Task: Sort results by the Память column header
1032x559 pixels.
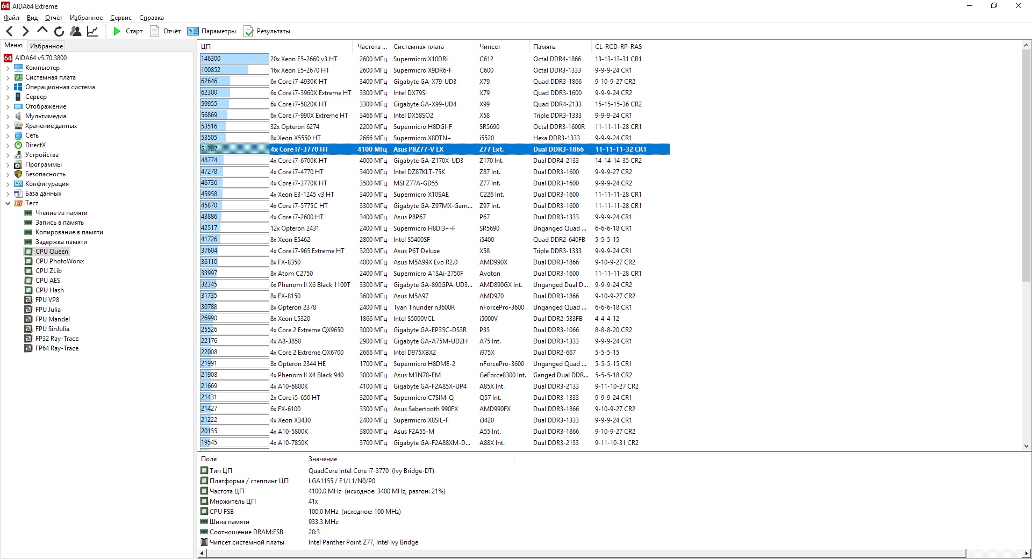Action: 560,47
